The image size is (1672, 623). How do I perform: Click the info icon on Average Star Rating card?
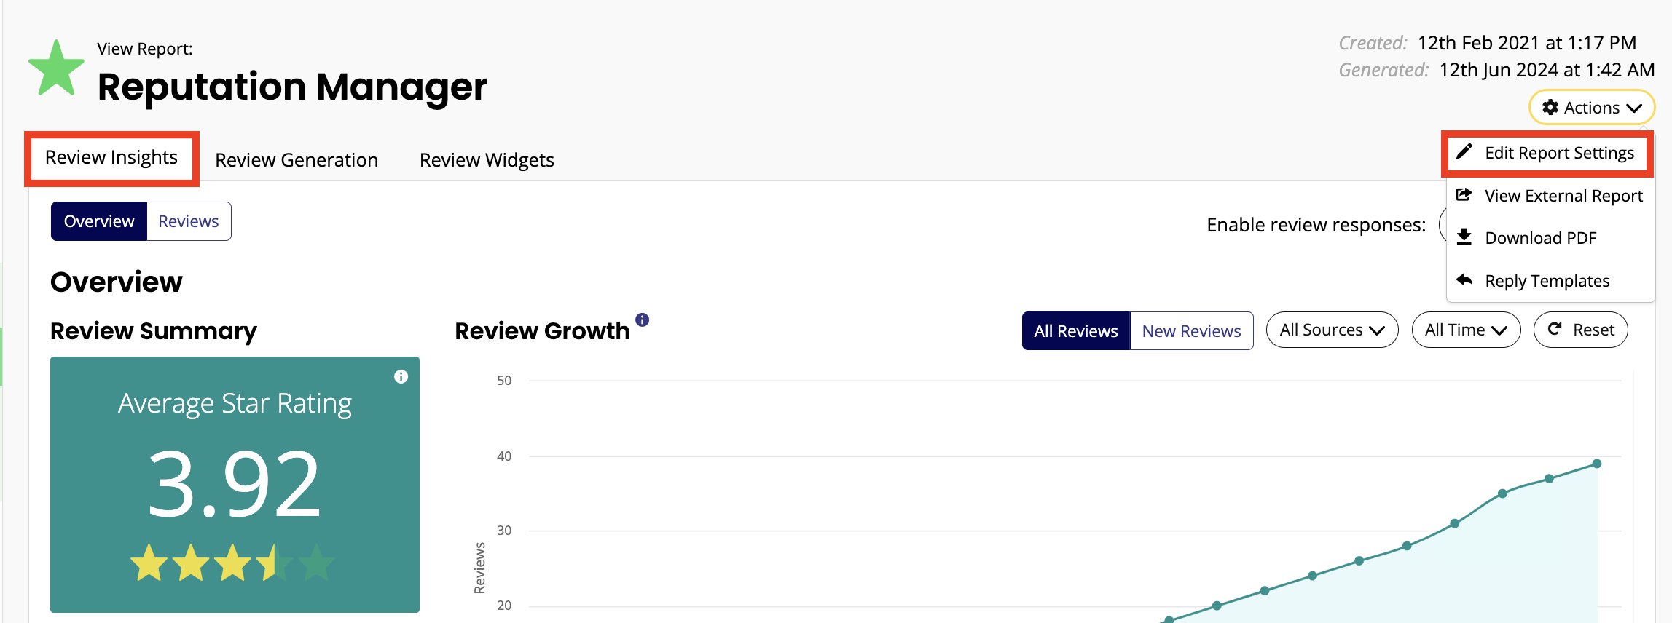[x=401, y=376]
